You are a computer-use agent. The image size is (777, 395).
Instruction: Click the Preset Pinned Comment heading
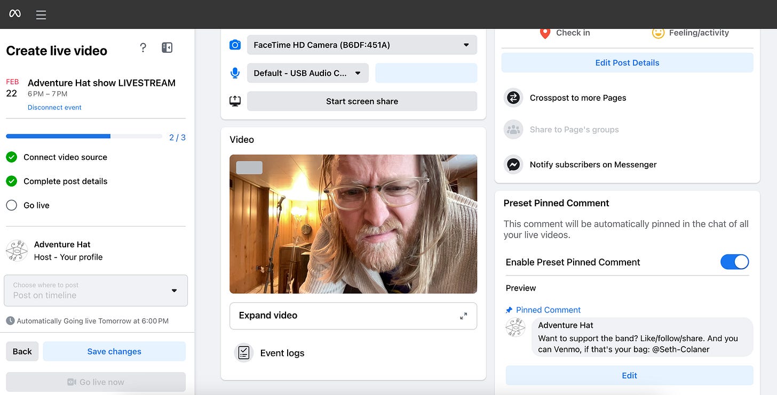556,203
